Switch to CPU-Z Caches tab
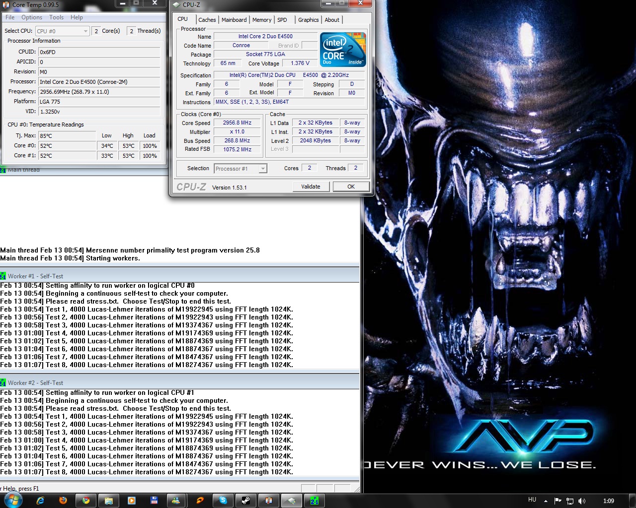The width and height of the screenshot is (636, 508). tap(207, 20)
